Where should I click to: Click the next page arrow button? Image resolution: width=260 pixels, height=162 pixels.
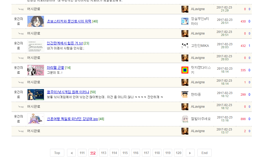pyautogui.click(x=190, y=153)
